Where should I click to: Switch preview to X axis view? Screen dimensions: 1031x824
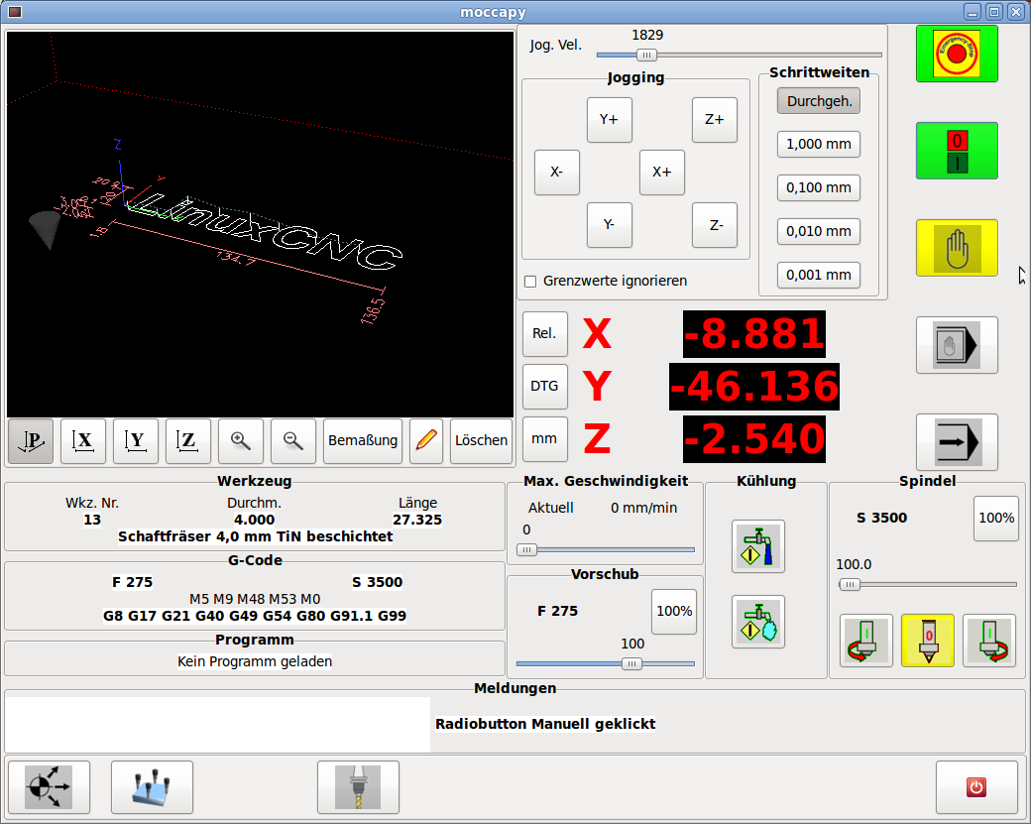[83, 440]
